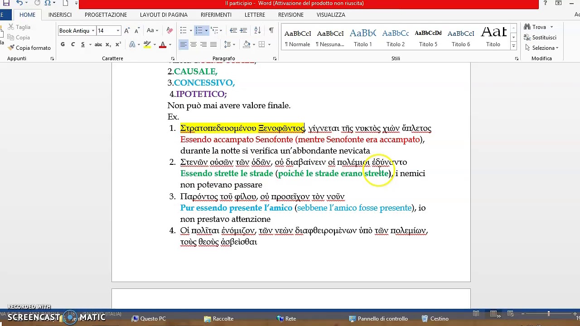Adjust the zoom slider in status bar
The height and width of the screenshot is (326, 580).
548,314
